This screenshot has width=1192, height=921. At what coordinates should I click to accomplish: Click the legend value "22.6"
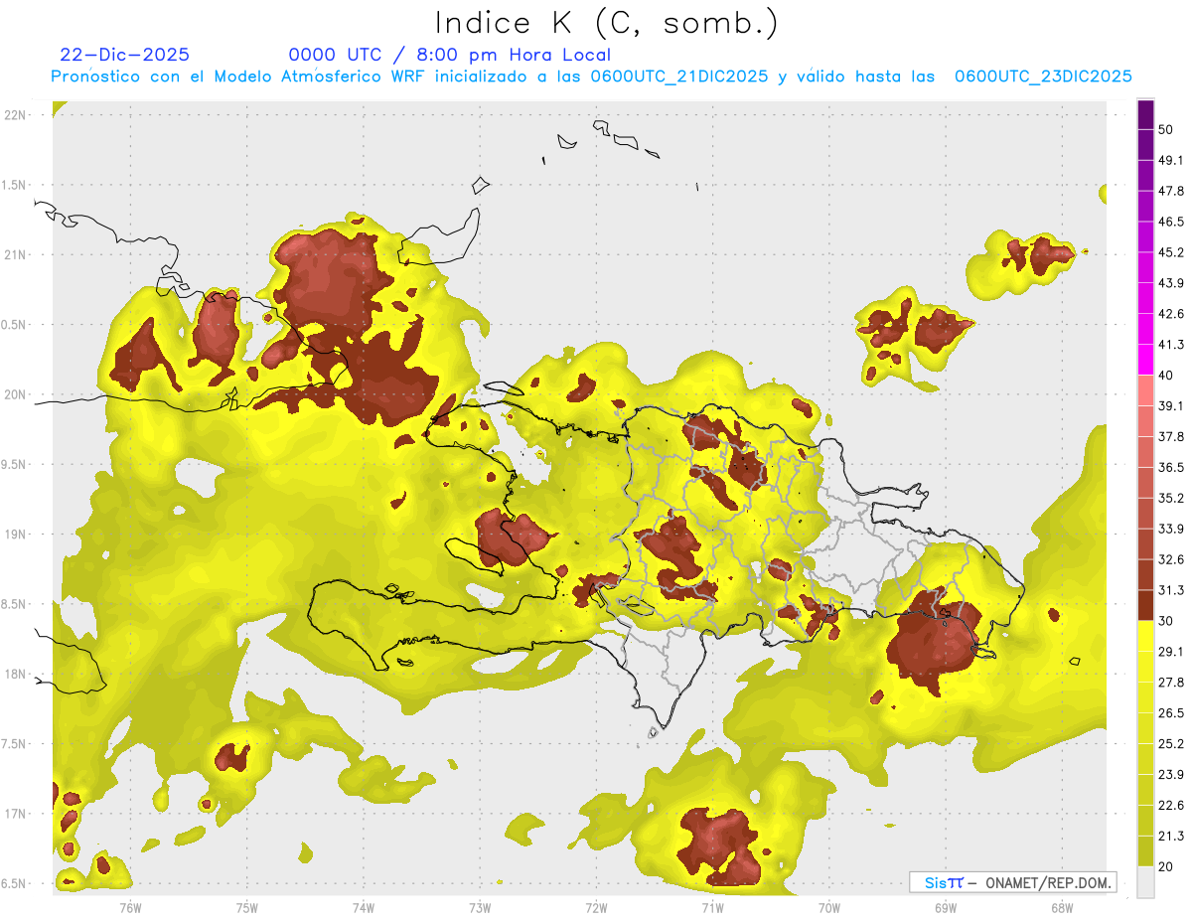(x=1170, y=806)
